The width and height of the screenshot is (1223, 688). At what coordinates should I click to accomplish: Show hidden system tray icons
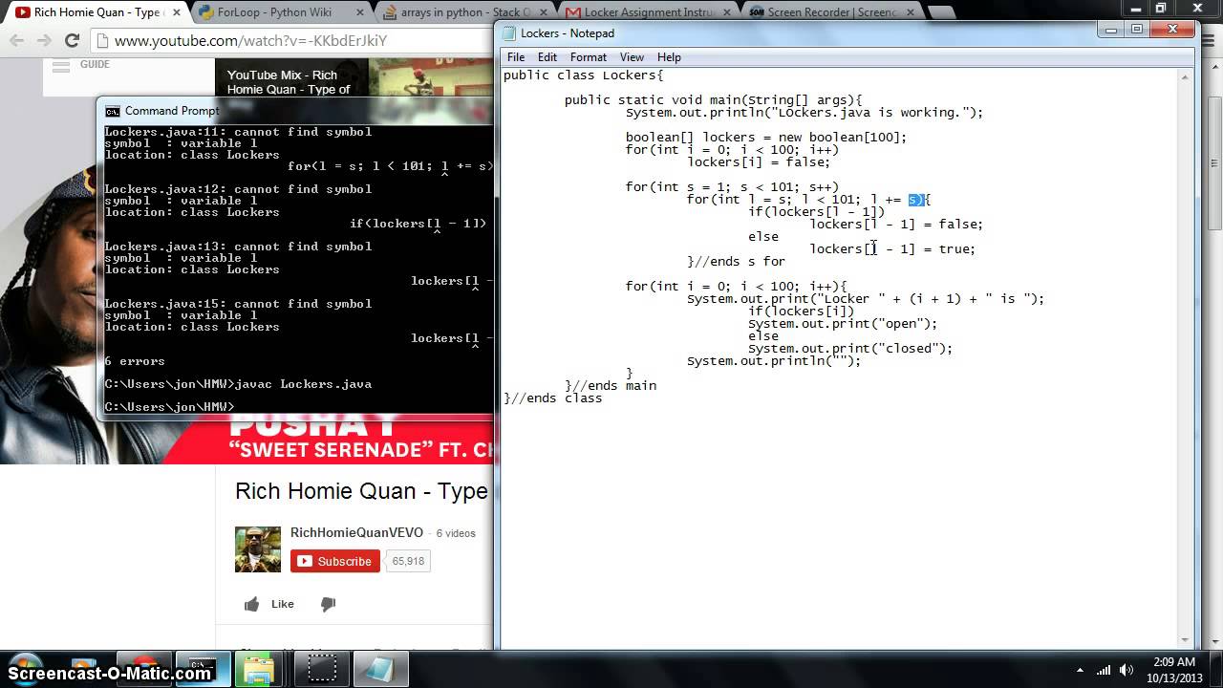tap(1081, 670)
